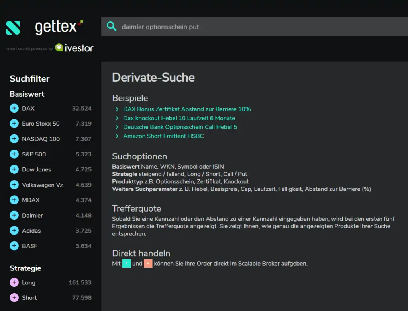Select the Volkswagen Vz. label
408x311 pixels.
coord(43,185)
